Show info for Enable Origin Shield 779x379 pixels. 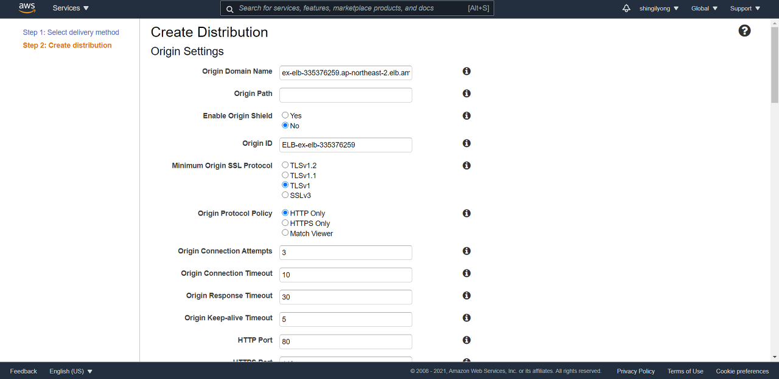467,115
